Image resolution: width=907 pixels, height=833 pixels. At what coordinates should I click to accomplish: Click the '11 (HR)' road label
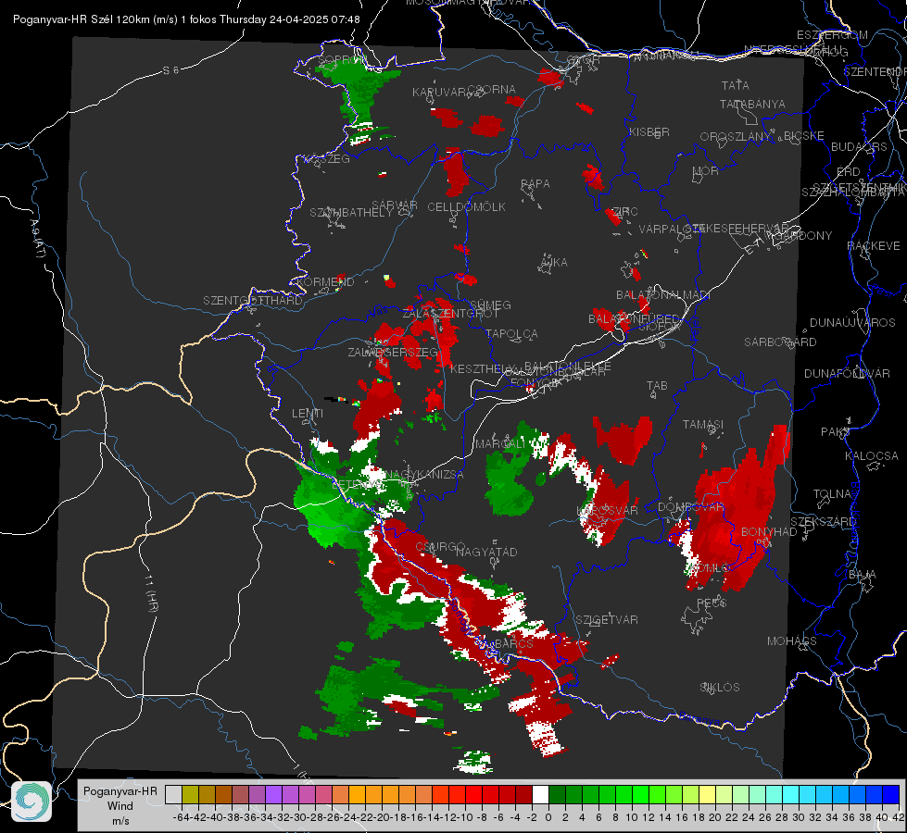(151, 593)
